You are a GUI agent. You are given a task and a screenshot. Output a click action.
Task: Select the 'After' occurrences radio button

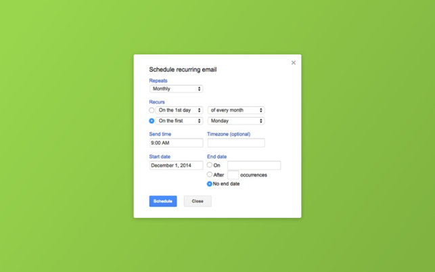pos(210,175)
